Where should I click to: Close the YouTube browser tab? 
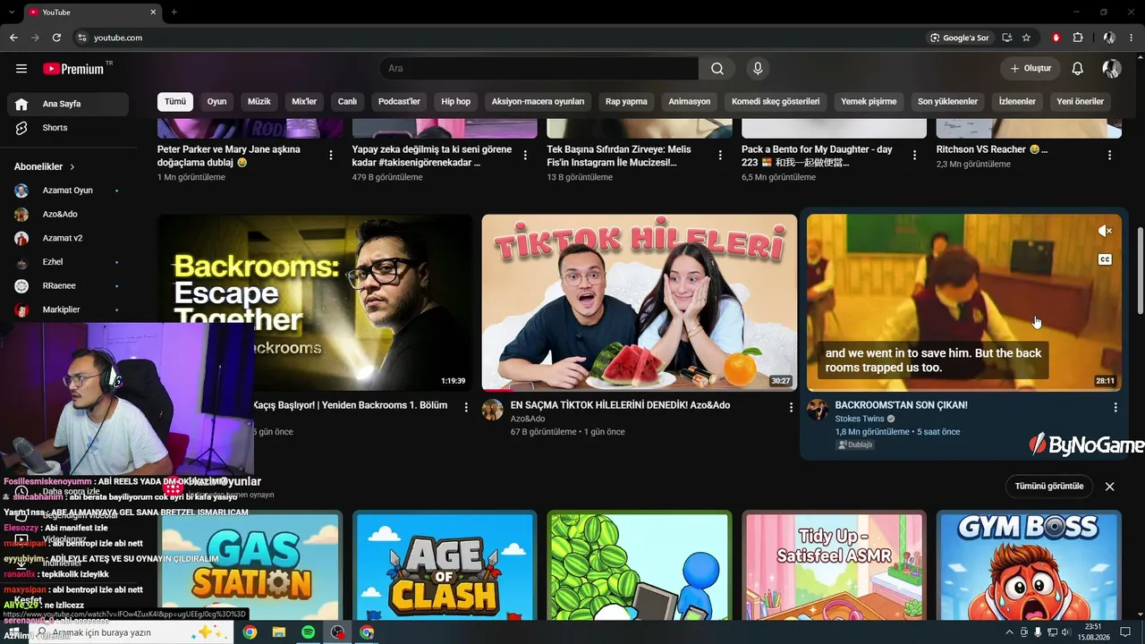[153, 12]
